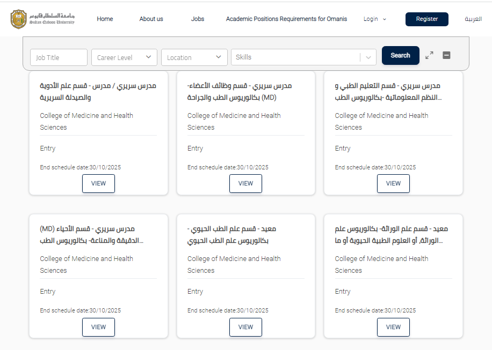Open the Location dropdown
This screenshot has width=492, height=350.
194,57
